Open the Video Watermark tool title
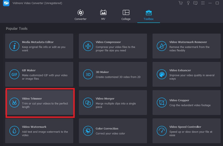The image size is (223, 146). [x=34, y=127]
